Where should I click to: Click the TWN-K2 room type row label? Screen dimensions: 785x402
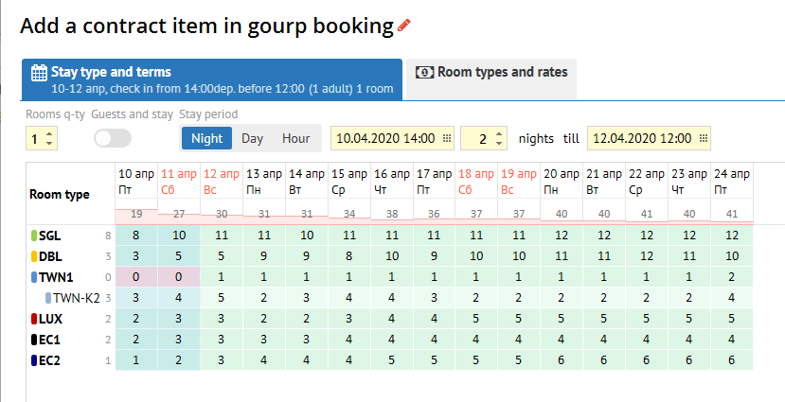pos(76,297)
